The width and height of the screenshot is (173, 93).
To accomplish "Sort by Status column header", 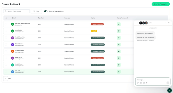I will [x=93, y=18].
